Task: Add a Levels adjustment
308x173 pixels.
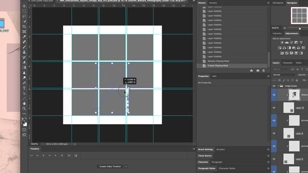Action: point(287,42)
